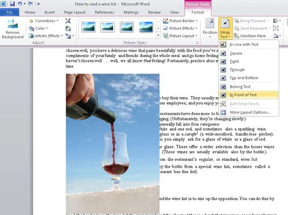Open the File tab
This screenshot has width=288, height=215.
click(x=9, y=12)
